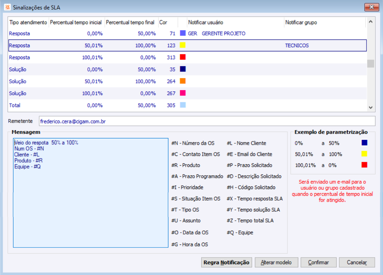Click the #R - Produto tag
This screenshot has width=383, height=275.
tap(186, 165)
